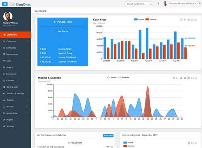The image size is (202, 148).
Task: Open the Orders menu item
Action: 15,68
